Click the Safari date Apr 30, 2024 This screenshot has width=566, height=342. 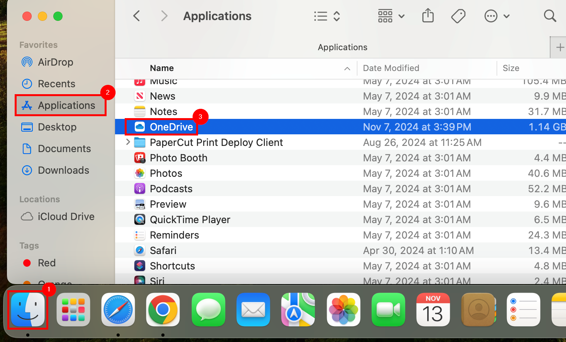point(419,250)
